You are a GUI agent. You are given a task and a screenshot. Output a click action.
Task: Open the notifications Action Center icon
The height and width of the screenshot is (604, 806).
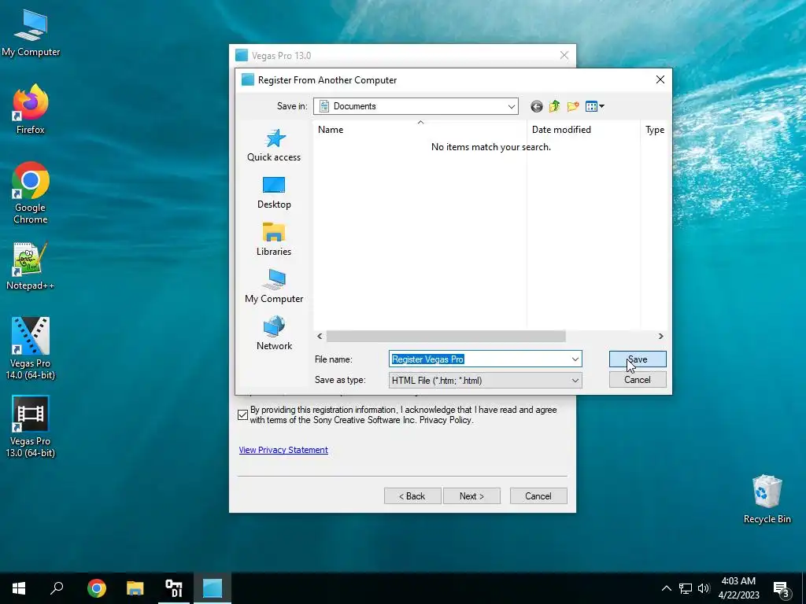tap(782, 588)
